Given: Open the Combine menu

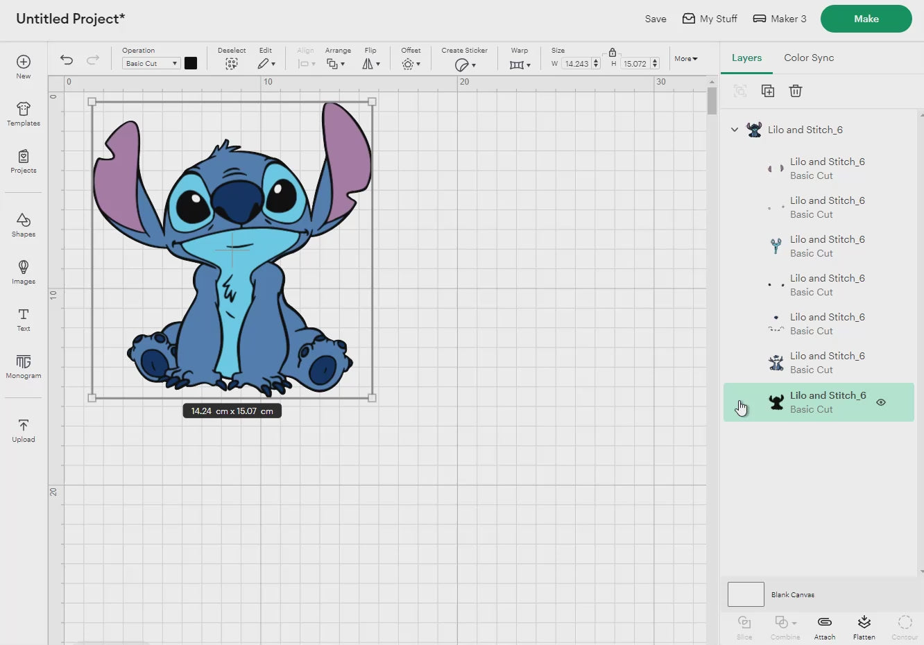Looking at the screenshot, I should [x=785, y=627].
